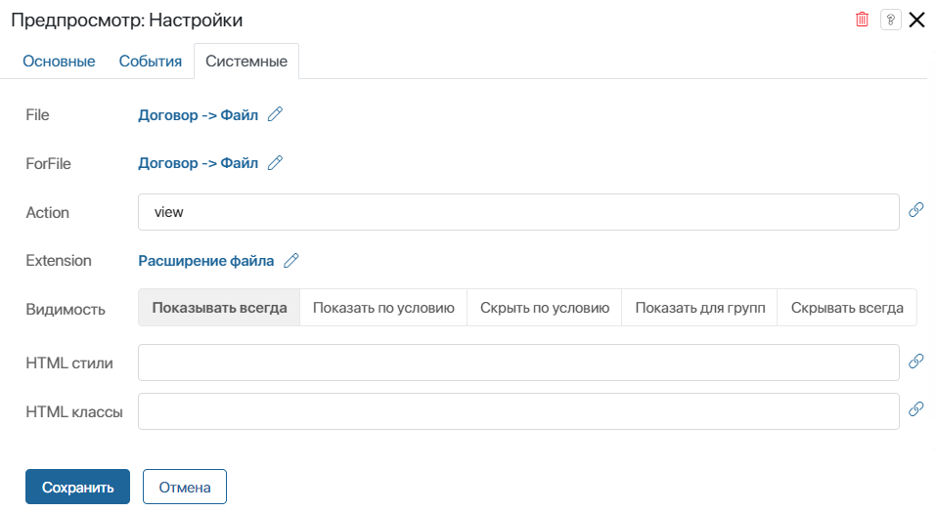Open File's Договор -> Файл link
This screenshot has width=936, height=512.
(x=198, y=114)
